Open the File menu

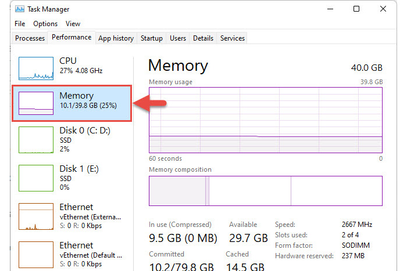coord(20,24)
